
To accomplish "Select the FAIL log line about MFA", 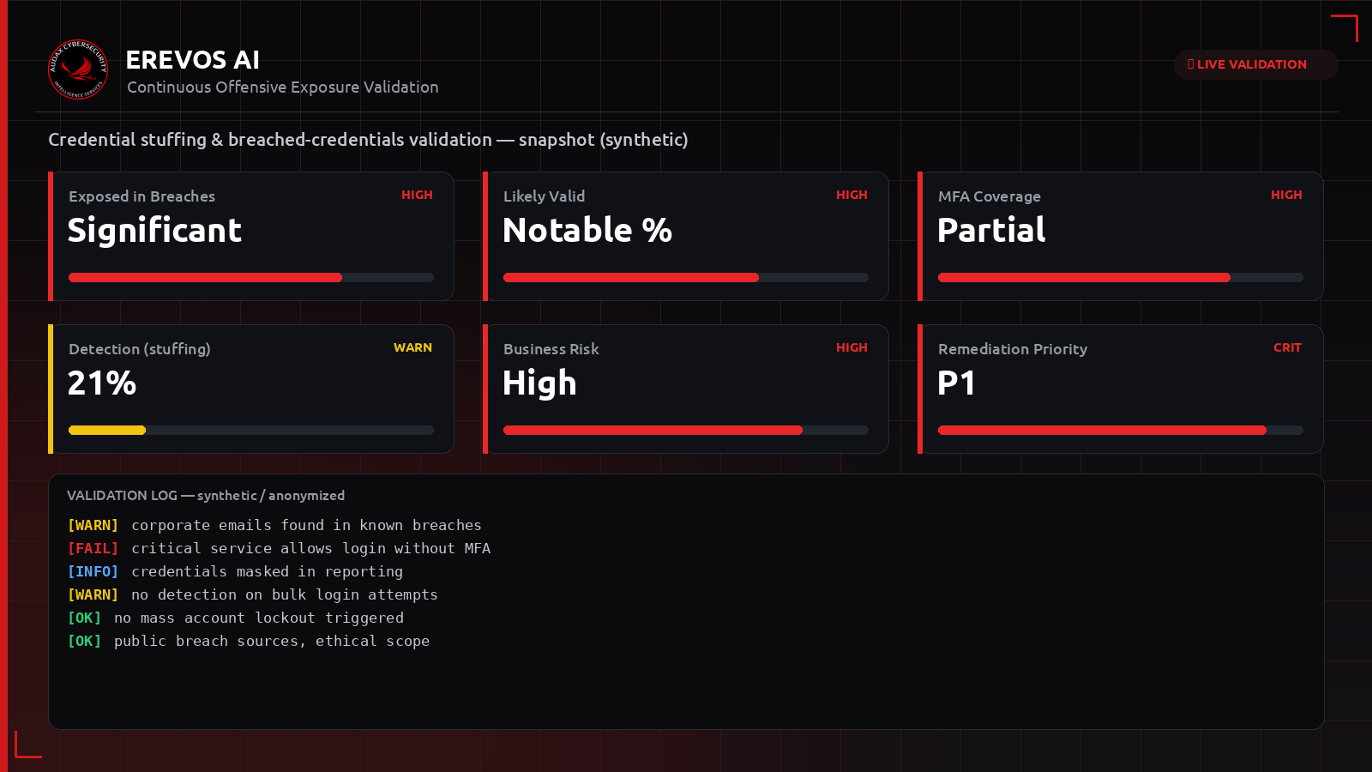I will point(279,548).
